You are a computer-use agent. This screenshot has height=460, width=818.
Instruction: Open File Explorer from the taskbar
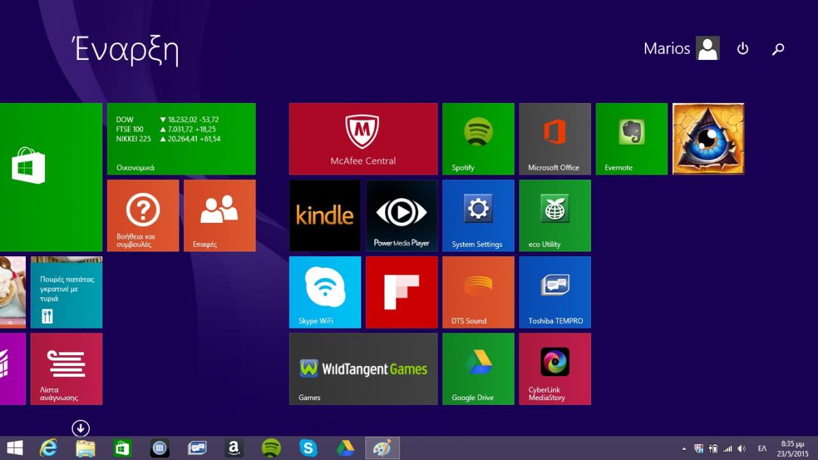85,448
